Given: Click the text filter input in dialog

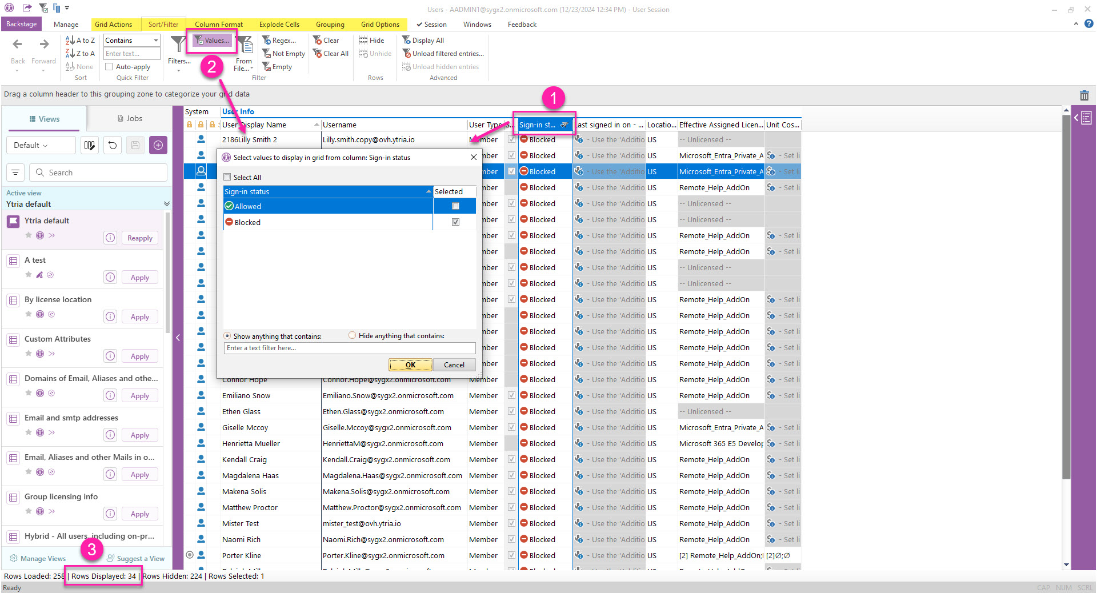Looking at the screenshot, I should 349,348.
